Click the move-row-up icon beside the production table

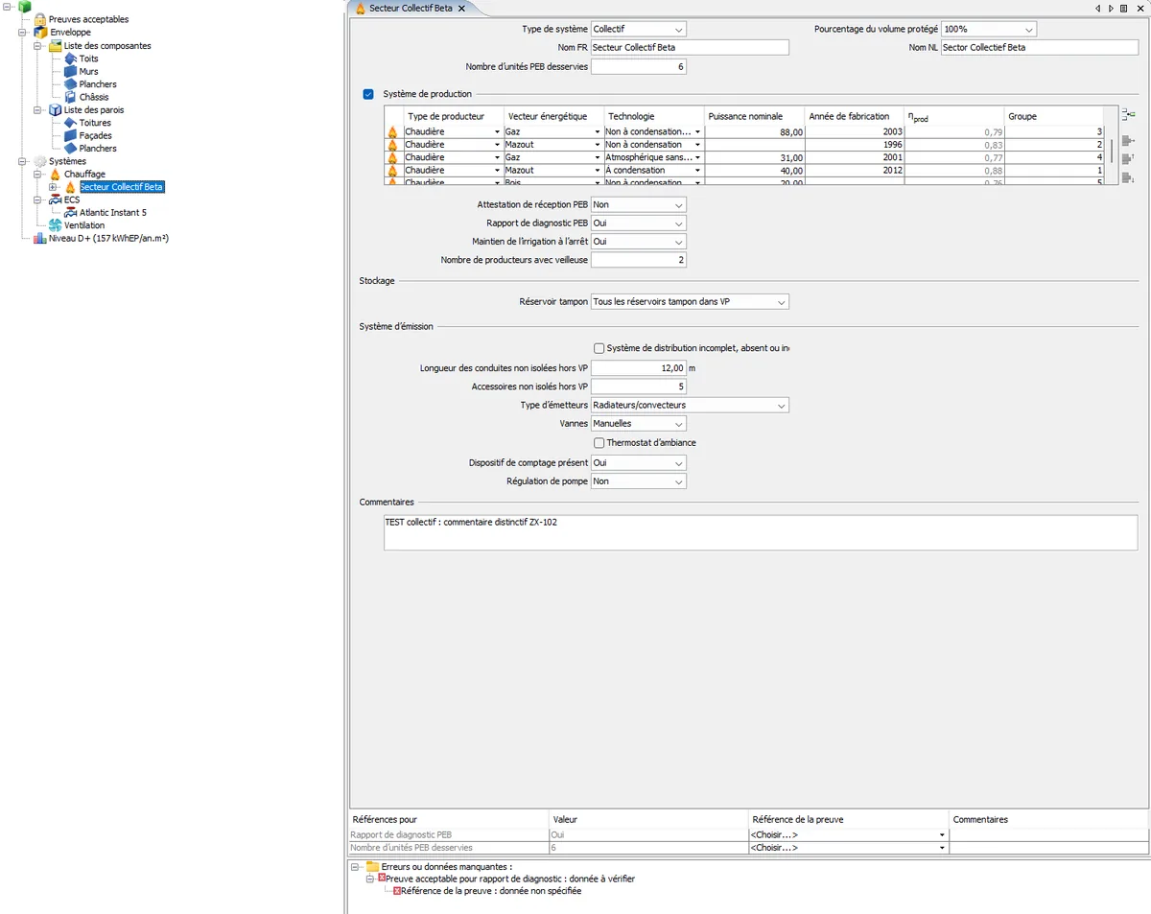coord(1128,159)
